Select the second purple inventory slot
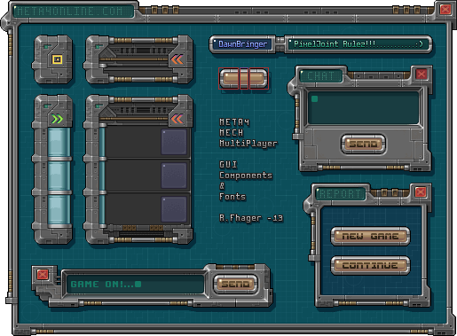Screen dimensions: 457x336 [174, 176]
